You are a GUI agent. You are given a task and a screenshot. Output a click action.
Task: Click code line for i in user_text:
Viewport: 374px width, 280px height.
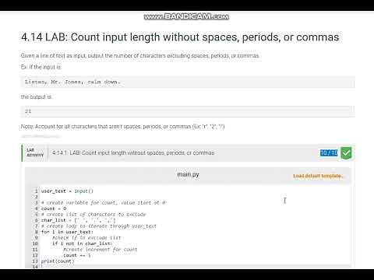click(67, 232)
